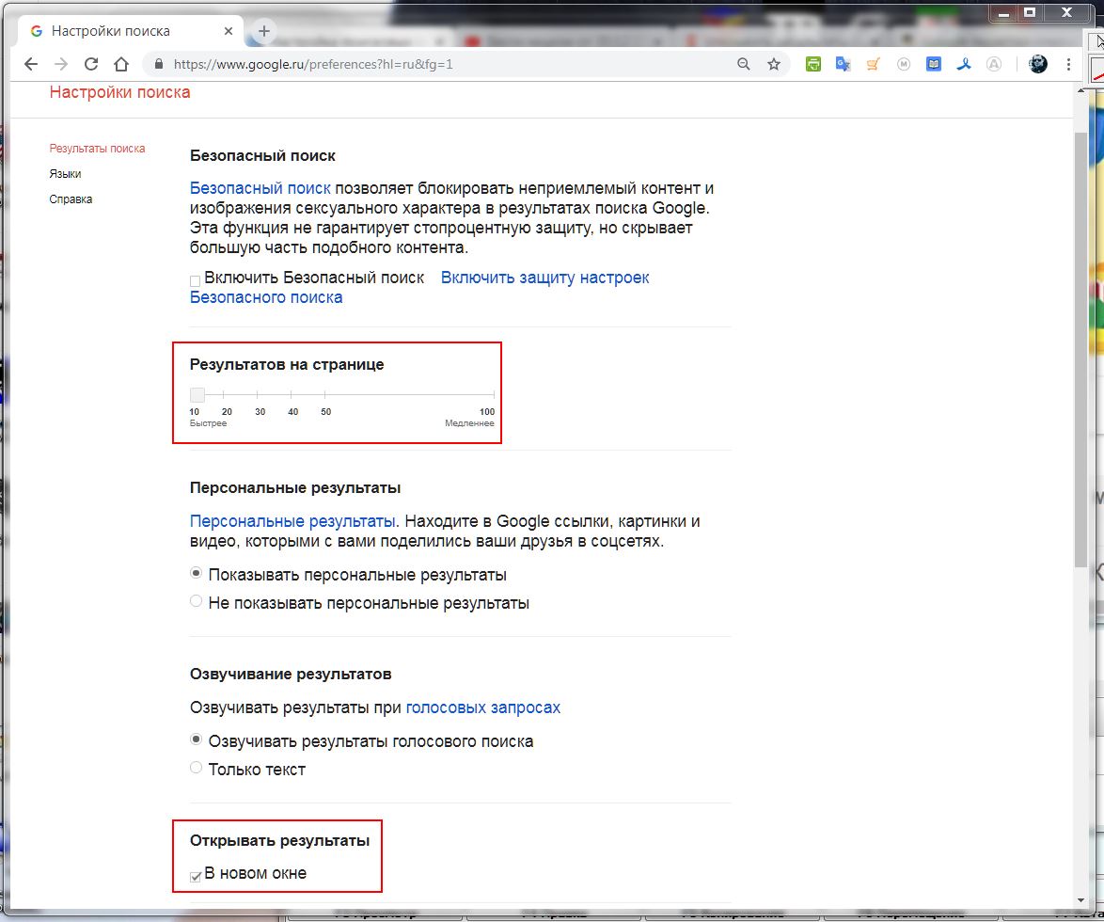Select Не показывать персональные результаты radio

click(x=197, y=601)
